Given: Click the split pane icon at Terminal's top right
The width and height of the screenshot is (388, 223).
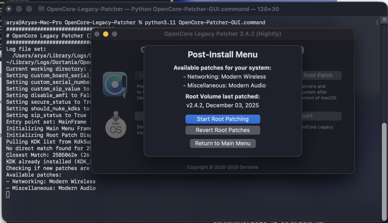Looking at the screenshot, I should pos(384,19).
